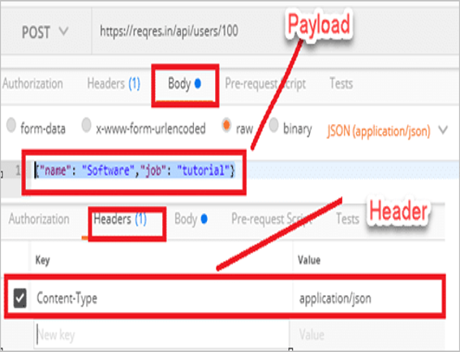
Task: Click line number 1 in editor gutter
Action: point(18,170)
